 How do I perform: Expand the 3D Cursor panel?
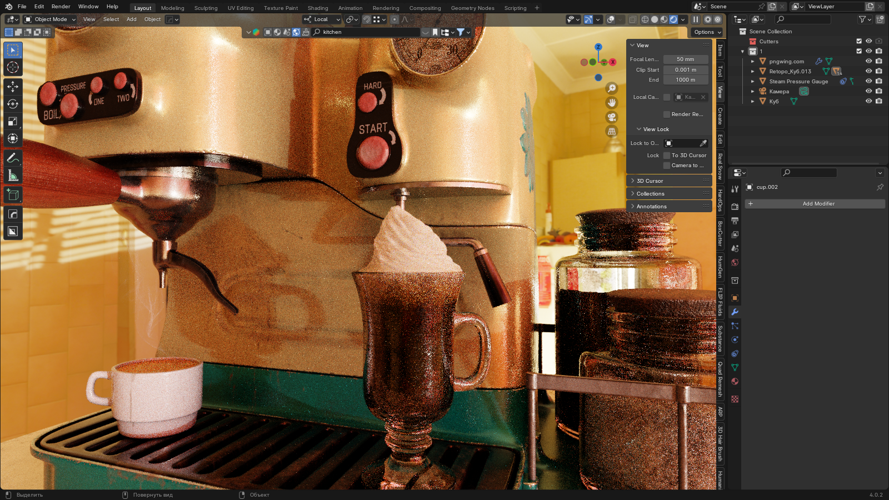pos(650,181)
